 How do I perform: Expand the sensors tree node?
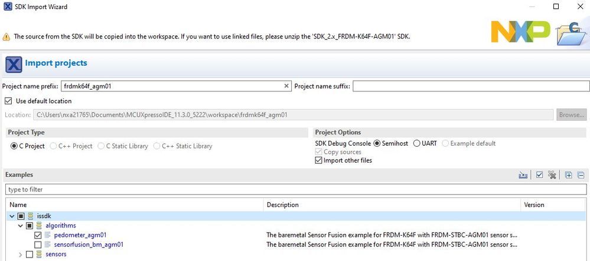point(21,254)
